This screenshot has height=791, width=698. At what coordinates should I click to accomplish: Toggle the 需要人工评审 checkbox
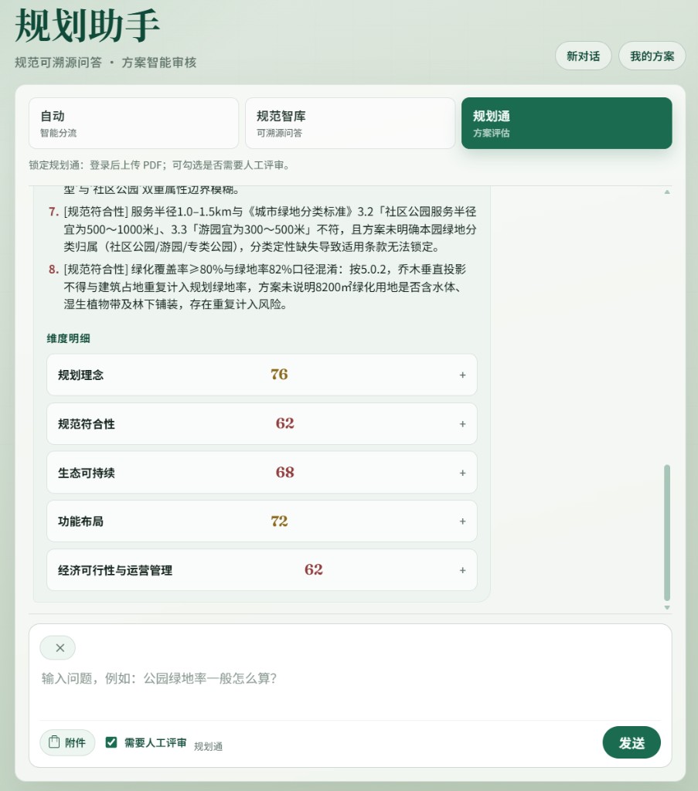[x=111, y=742]
